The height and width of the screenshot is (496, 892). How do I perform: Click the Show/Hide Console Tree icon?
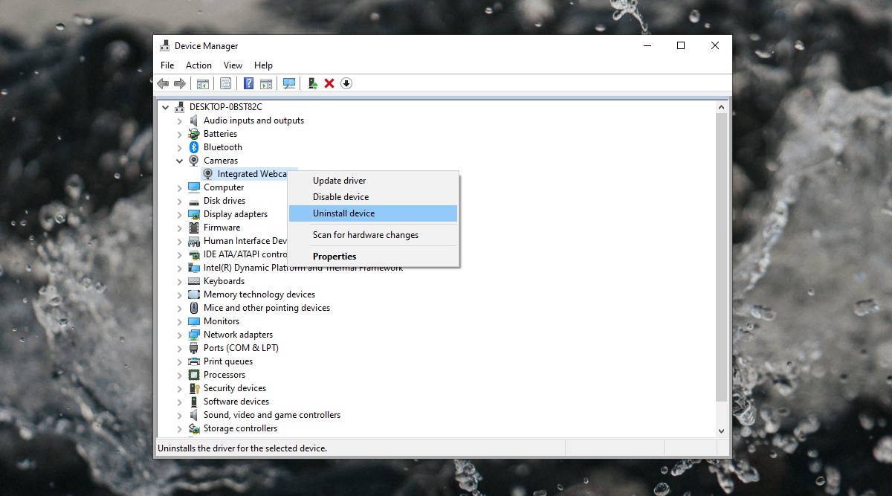(x=202, y=83)
